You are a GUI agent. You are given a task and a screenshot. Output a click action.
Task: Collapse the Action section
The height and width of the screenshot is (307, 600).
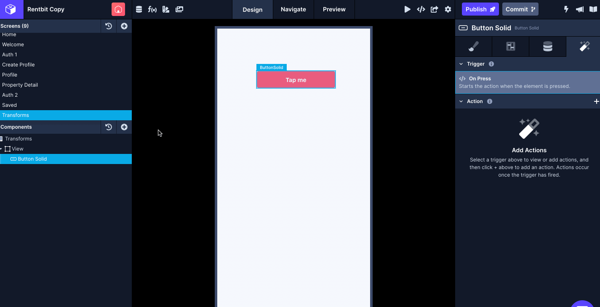[x=461, y=101]
